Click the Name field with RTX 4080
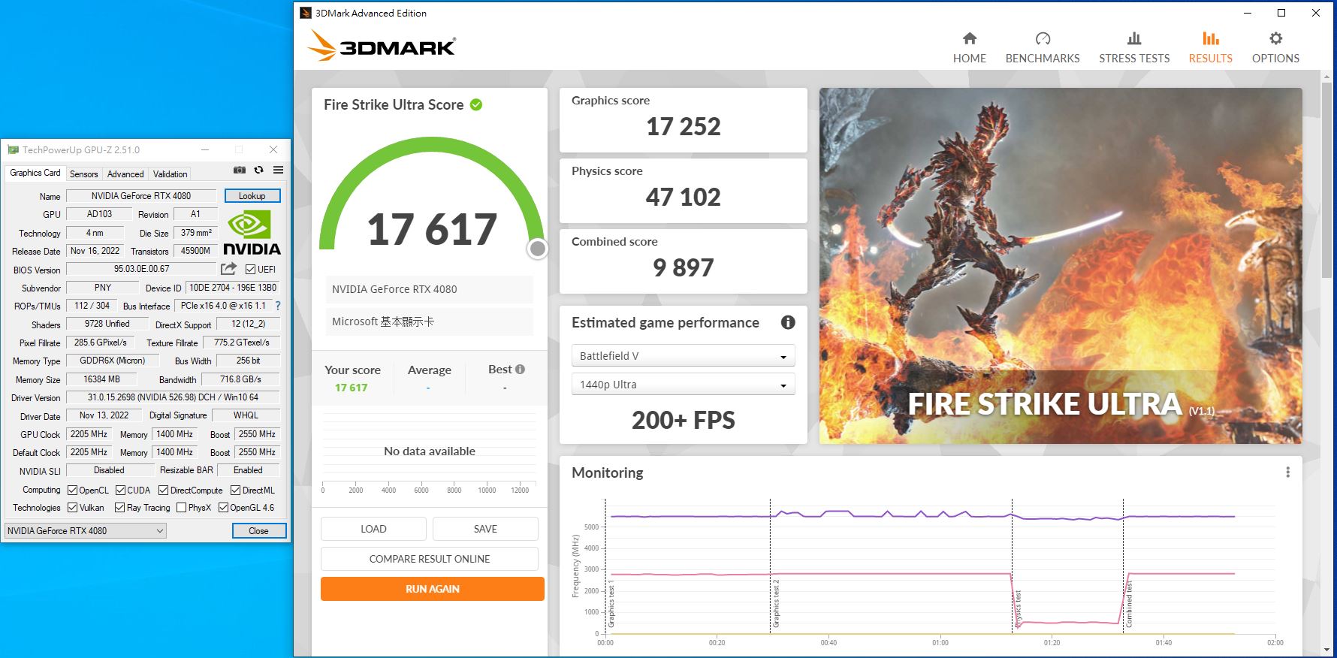This screenshot has width=1337, height=658. [141, 196]
